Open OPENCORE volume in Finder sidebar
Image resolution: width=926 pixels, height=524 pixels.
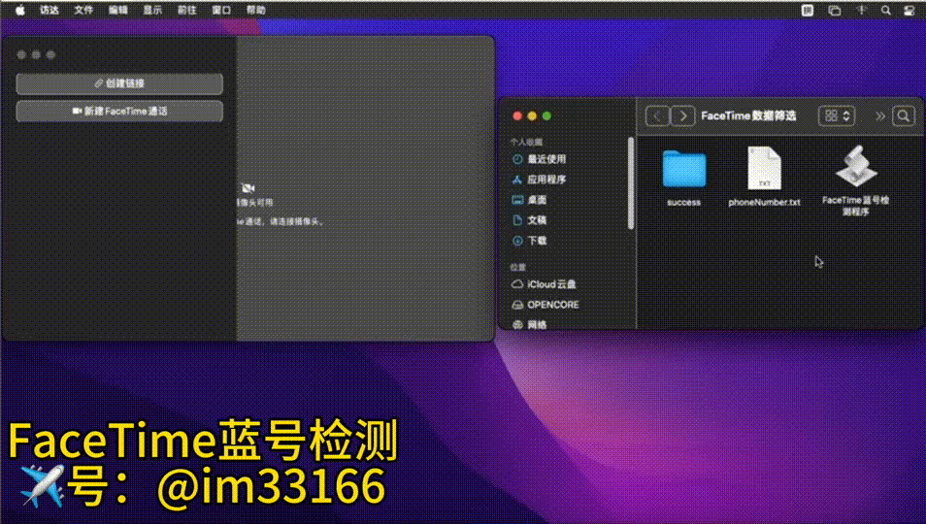tap(546, 305)
